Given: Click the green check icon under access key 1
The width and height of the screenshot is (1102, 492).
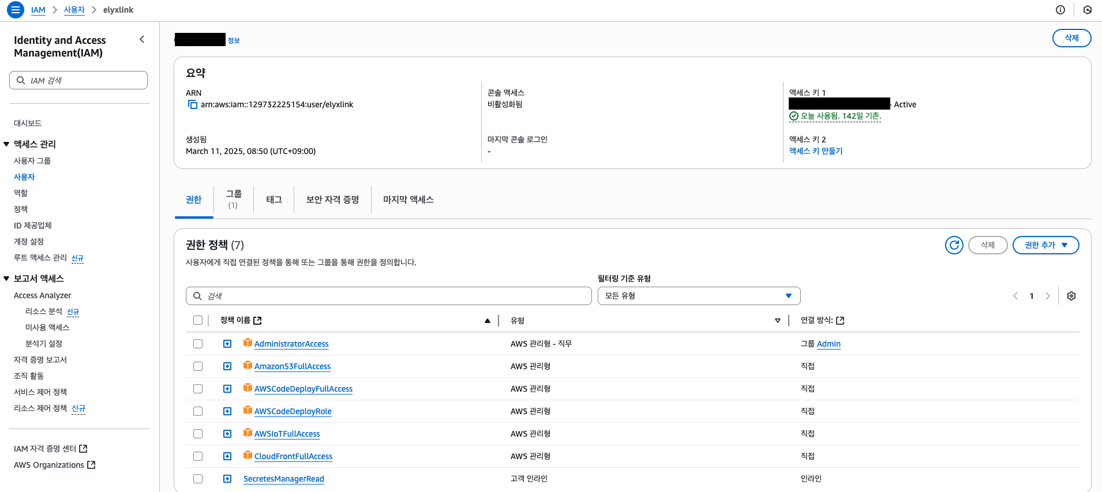Looking at the screenshot, I should [794, 116].
